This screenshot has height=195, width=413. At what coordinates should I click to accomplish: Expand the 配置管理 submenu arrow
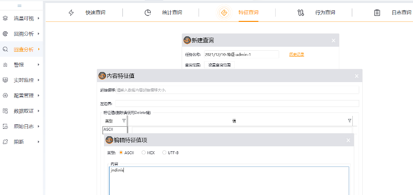pyautogui.click(x=39, y=96)
